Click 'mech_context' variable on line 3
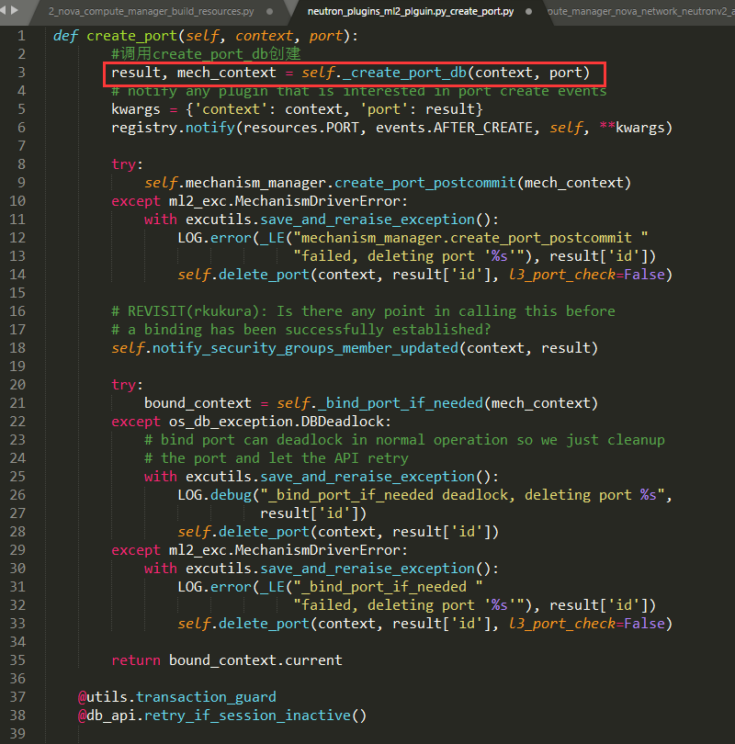Screen dimensions: 735x744 [226, 73]
